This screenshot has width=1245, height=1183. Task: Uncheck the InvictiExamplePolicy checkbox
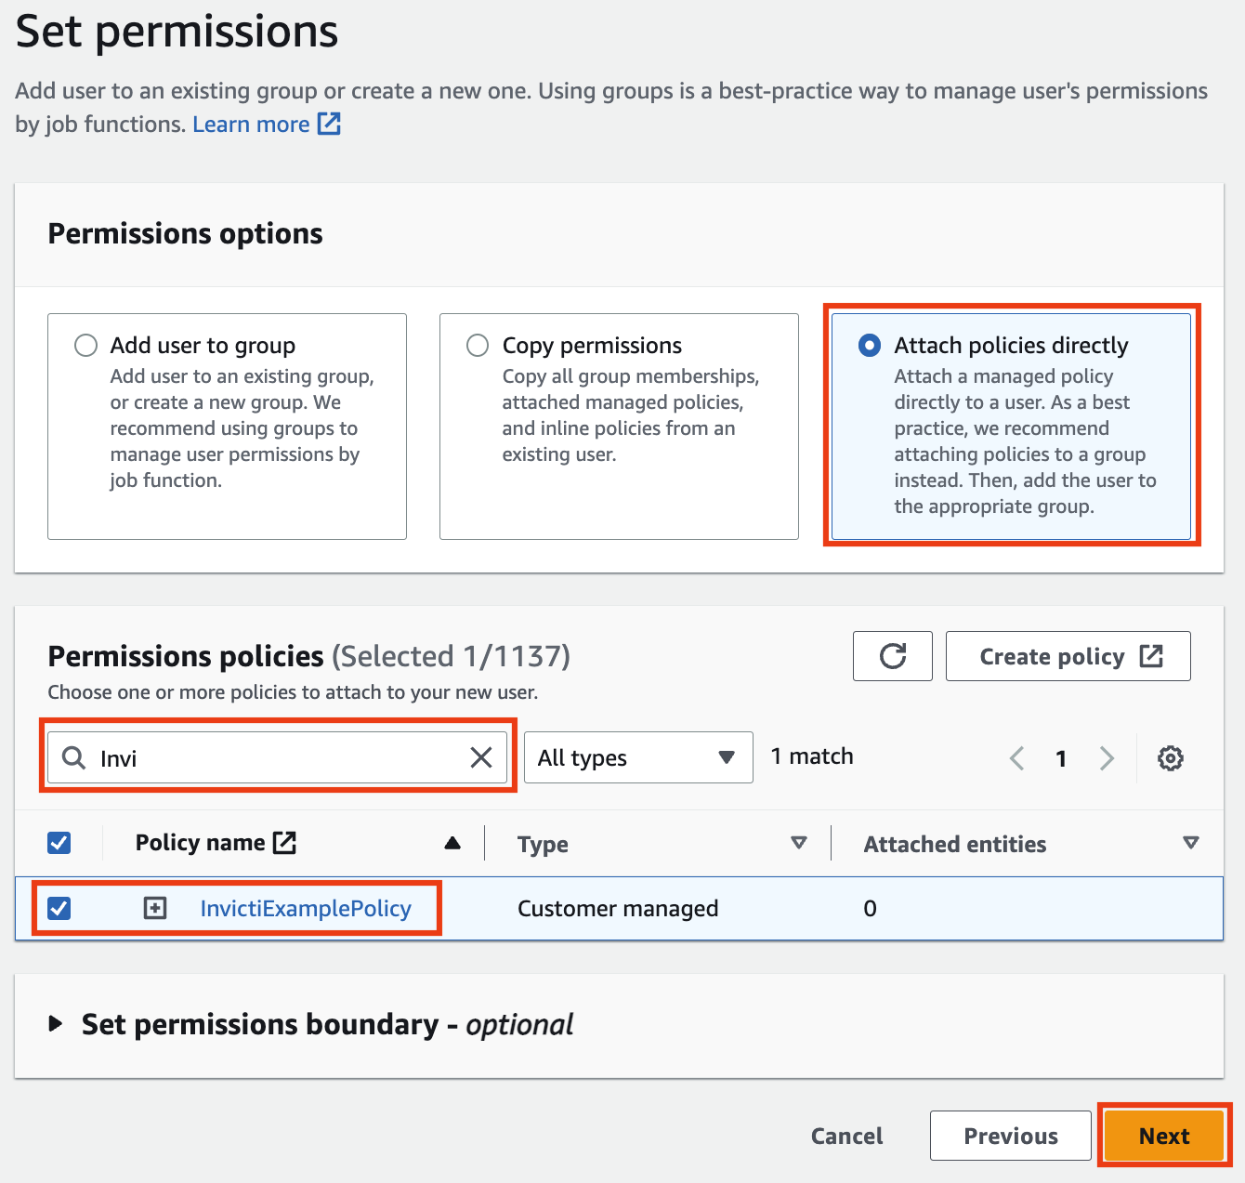tap(59, 908)
